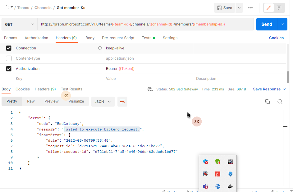Open the Cookies manager for the request

[276, 38]
